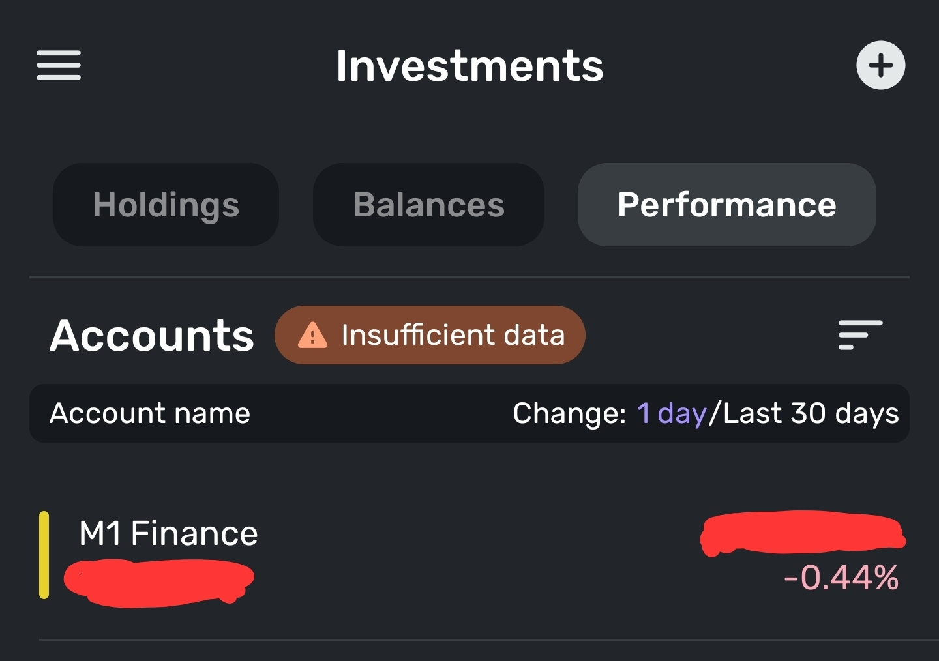Click the Insufficient data warning badge
This screenshot has height=661, width=939.
(453, 335)
